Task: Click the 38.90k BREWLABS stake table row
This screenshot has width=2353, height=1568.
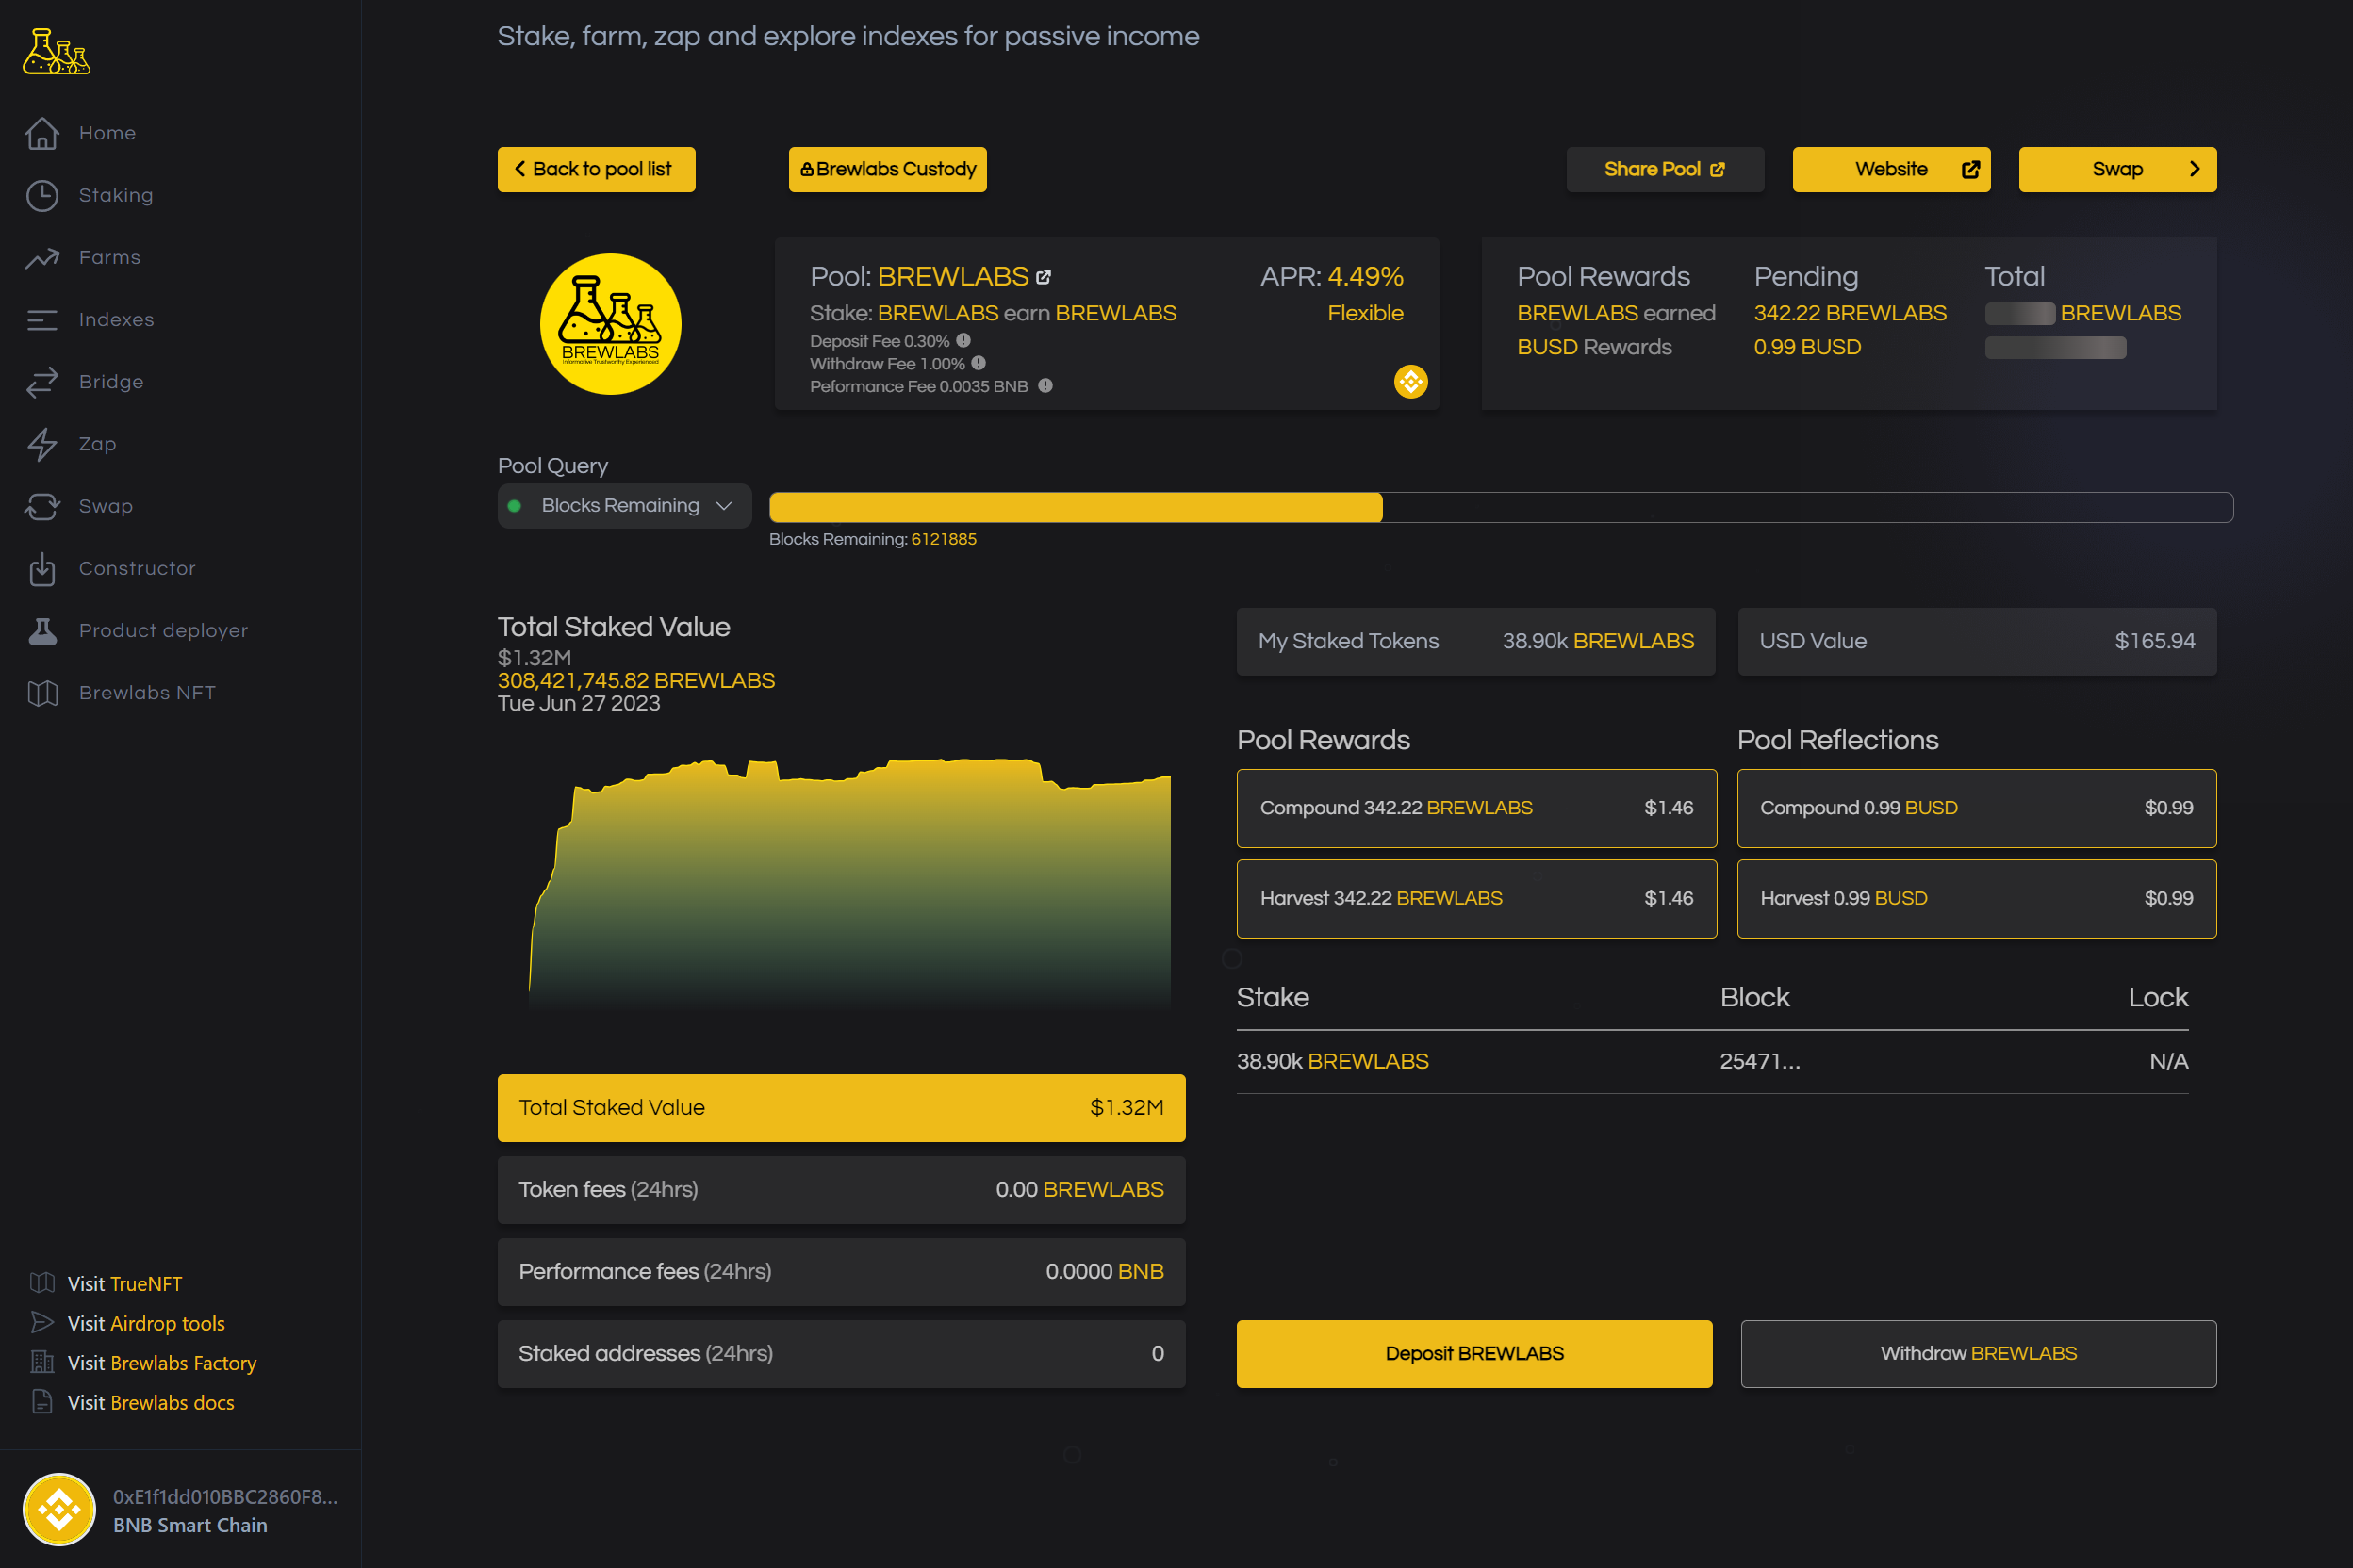Action: click(x=1713, y=1062)
